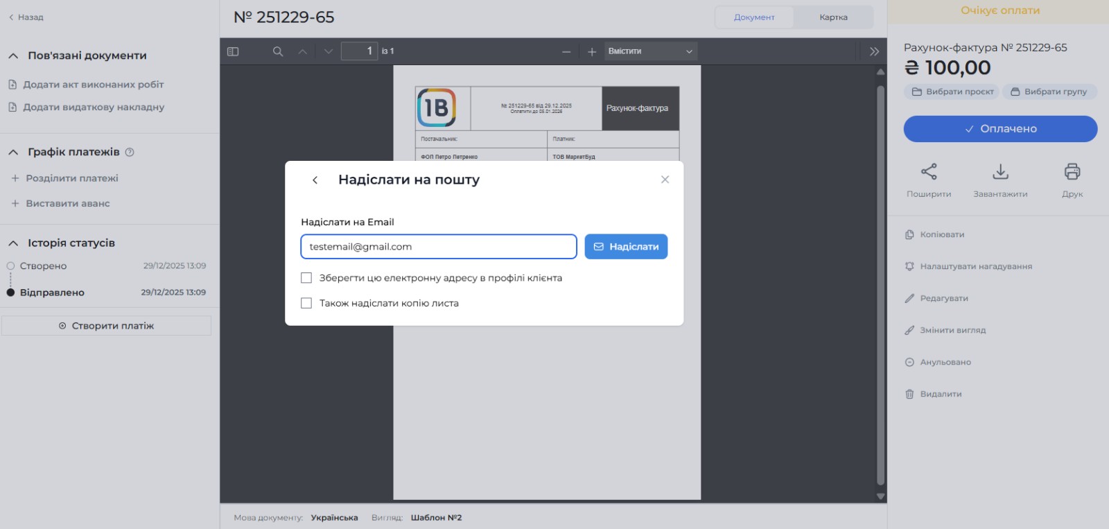Image resolution: width=1109 pixels, height=529 pixels.
Task: Open the PDF tools double-chevron menu
Action: (874, 51)
